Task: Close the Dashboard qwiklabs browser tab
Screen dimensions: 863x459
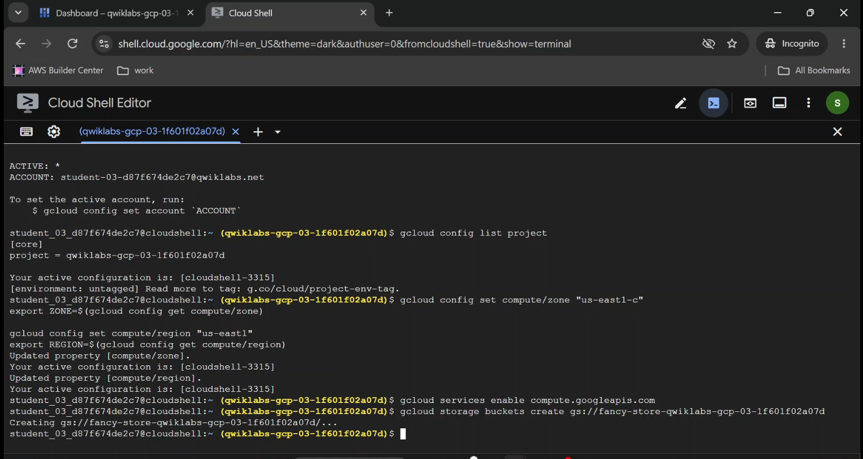Action: pyautogui.click(x=190, y=13)
